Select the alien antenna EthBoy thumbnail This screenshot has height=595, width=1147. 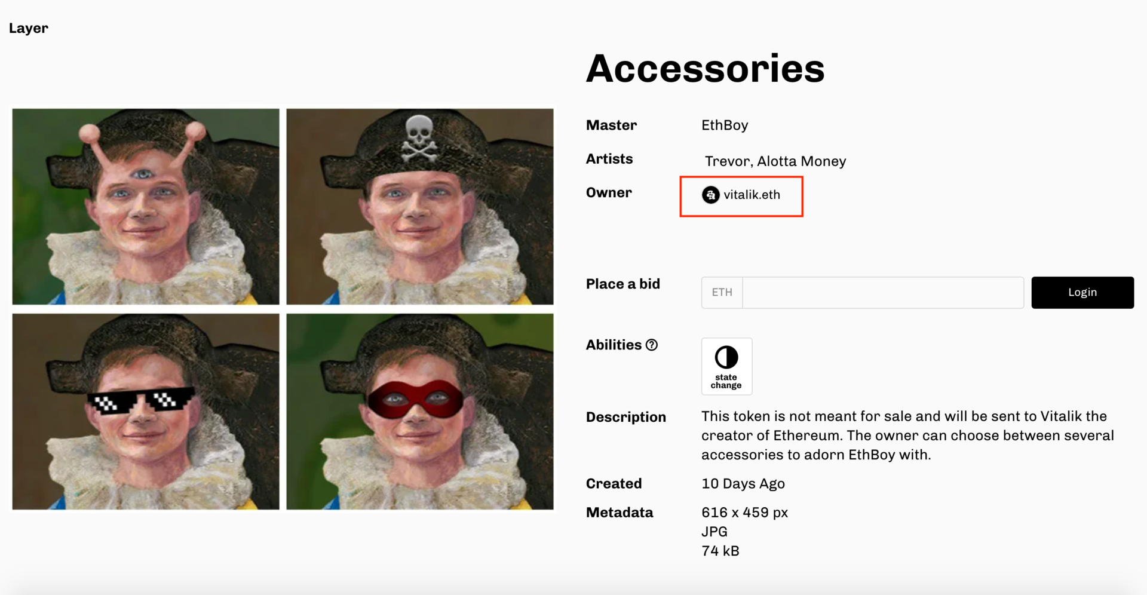coord(146,207)
